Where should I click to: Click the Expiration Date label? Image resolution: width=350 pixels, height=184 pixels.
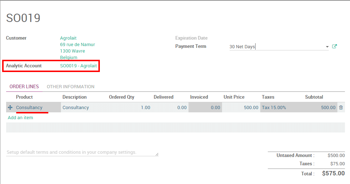tap(191, 38)
